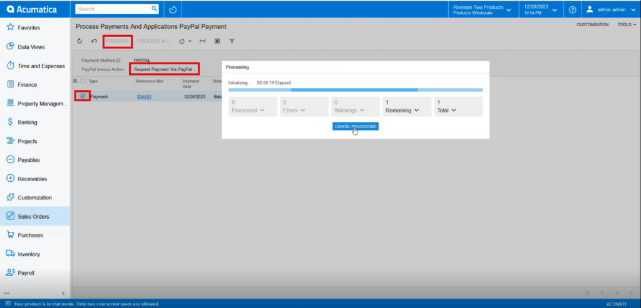The height and width of the screenshot is (308, 641).
Task: Open the schedule clock dropdown arrow
Action: [x=190, y=41]
